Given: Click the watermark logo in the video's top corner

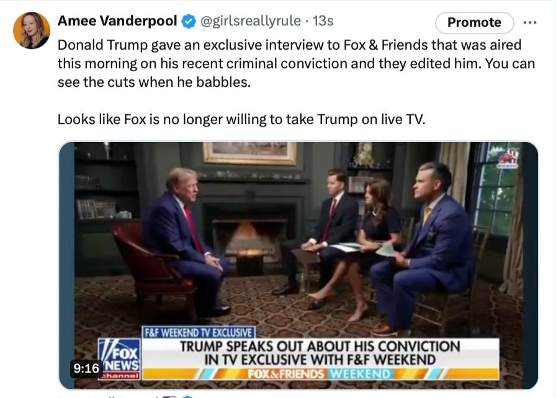Looking at the screenshot, I should tap(508, 158).
